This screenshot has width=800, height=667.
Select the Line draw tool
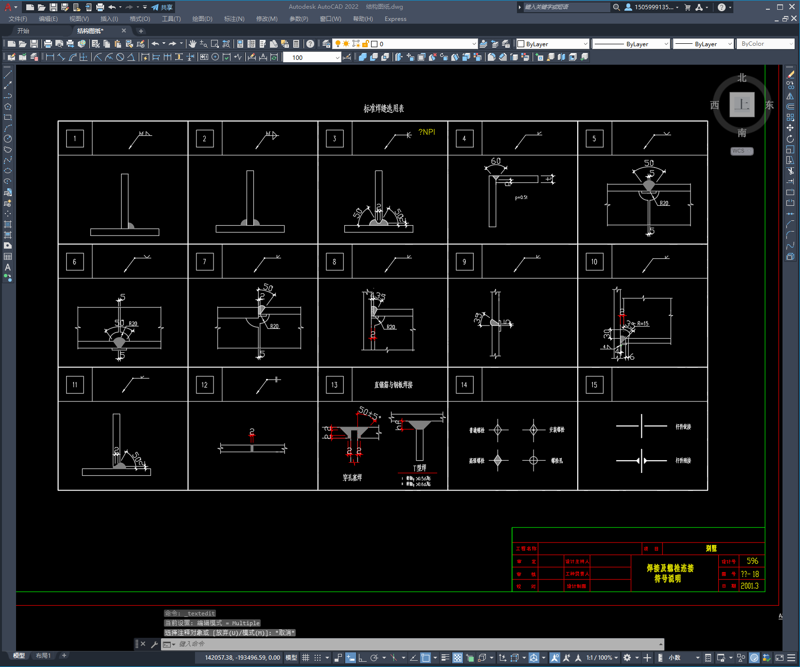pos(8,74)
